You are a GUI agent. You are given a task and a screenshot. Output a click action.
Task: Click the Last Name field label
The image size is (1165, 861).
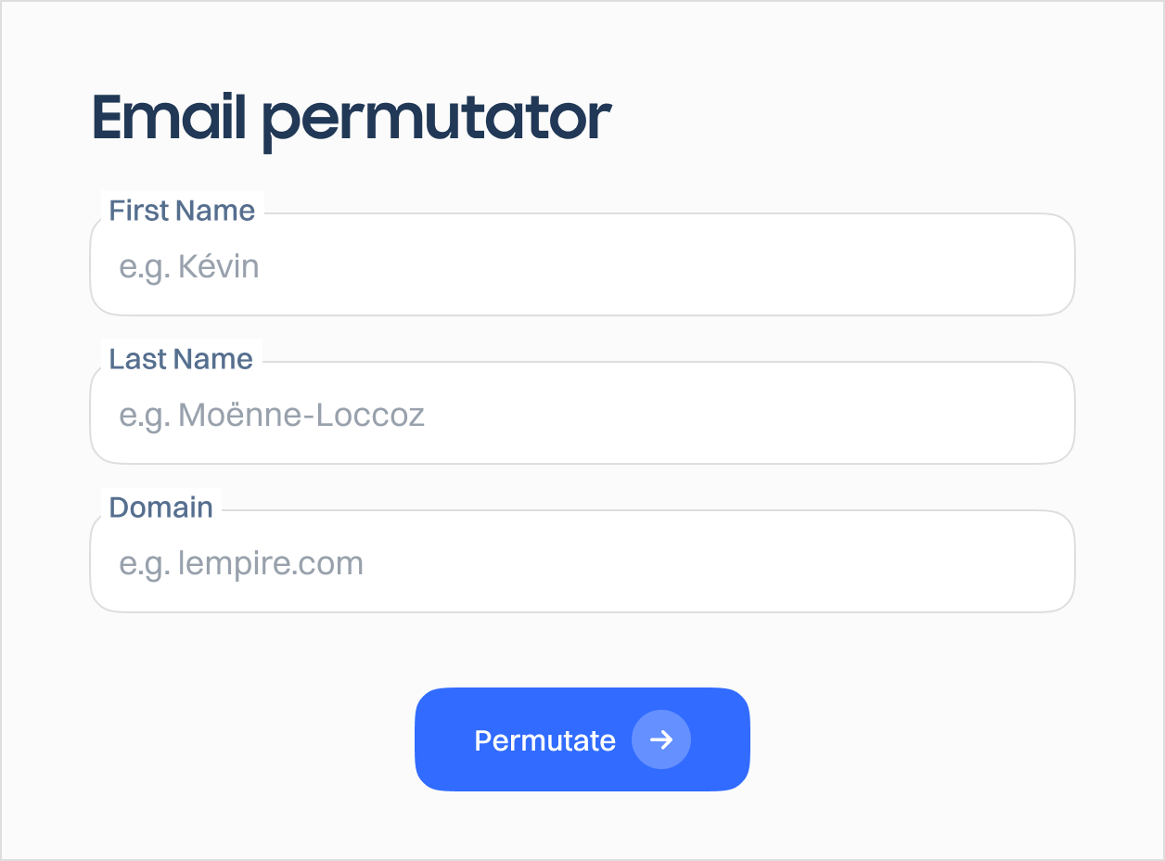[181, 359]
